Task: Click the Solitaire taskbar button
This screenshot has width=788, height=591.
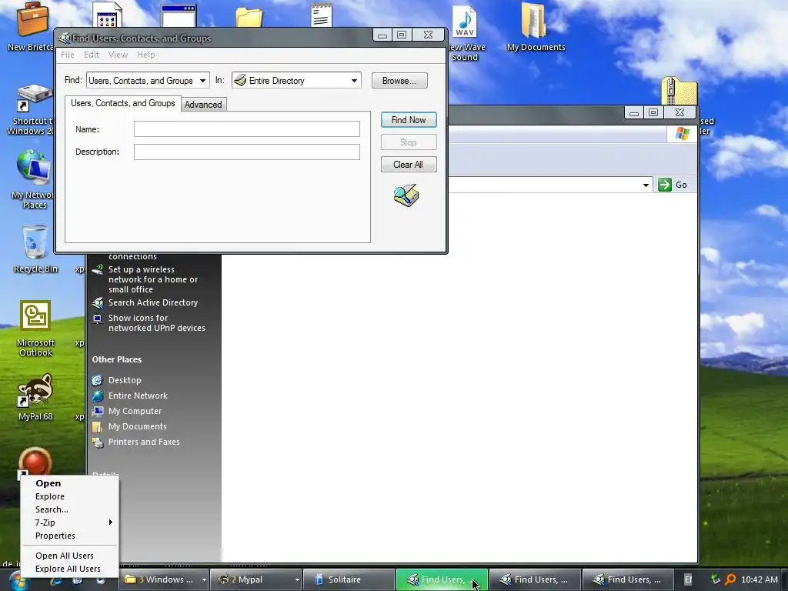Action: 349,579
